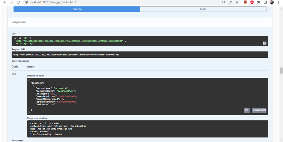Open the red bookmark extension icon
The width and height of the screenshot is (283, 142).
245,2
